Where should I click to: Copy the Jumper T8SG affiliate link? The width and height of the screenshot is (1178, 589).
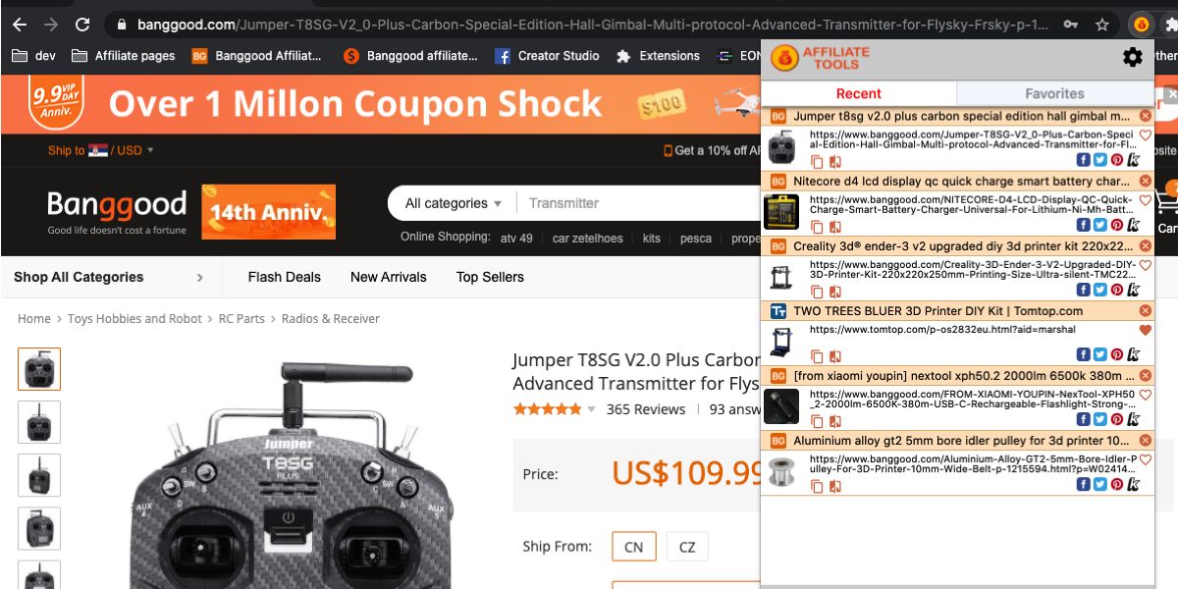(817, 161)
